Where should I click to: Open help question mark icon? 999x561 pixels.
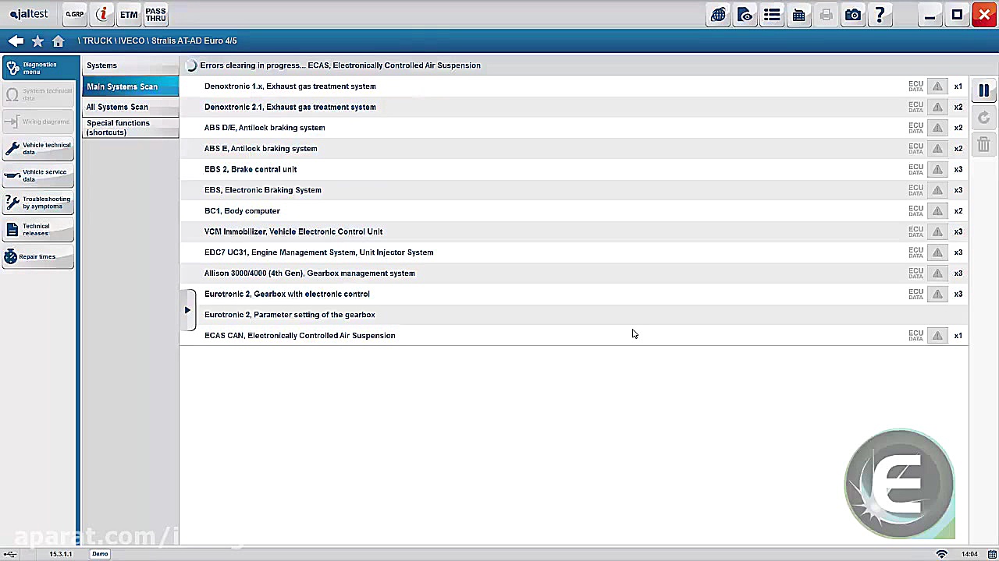pos(880,15)
